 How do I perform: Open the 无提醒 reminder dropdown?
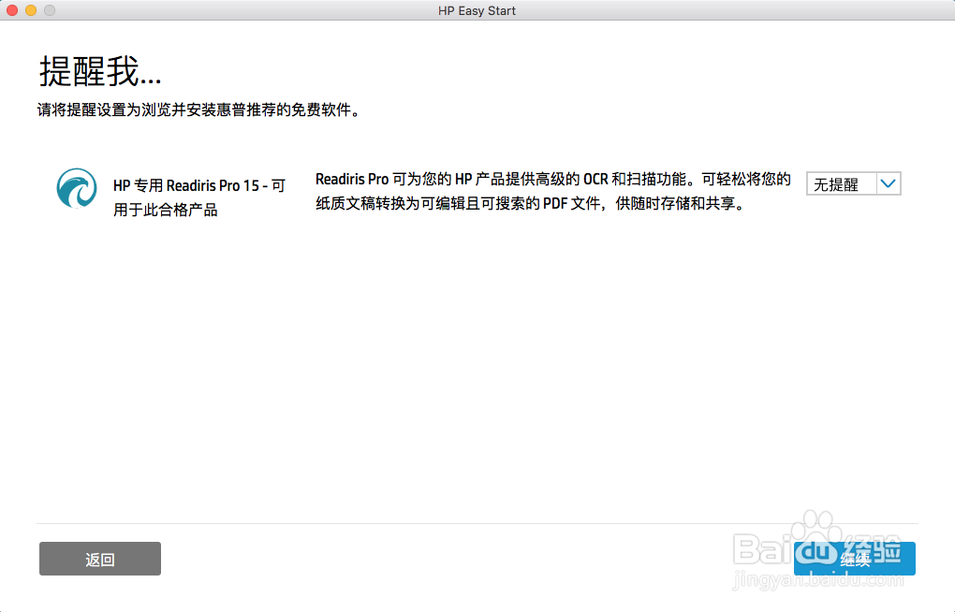pos(853,184)
